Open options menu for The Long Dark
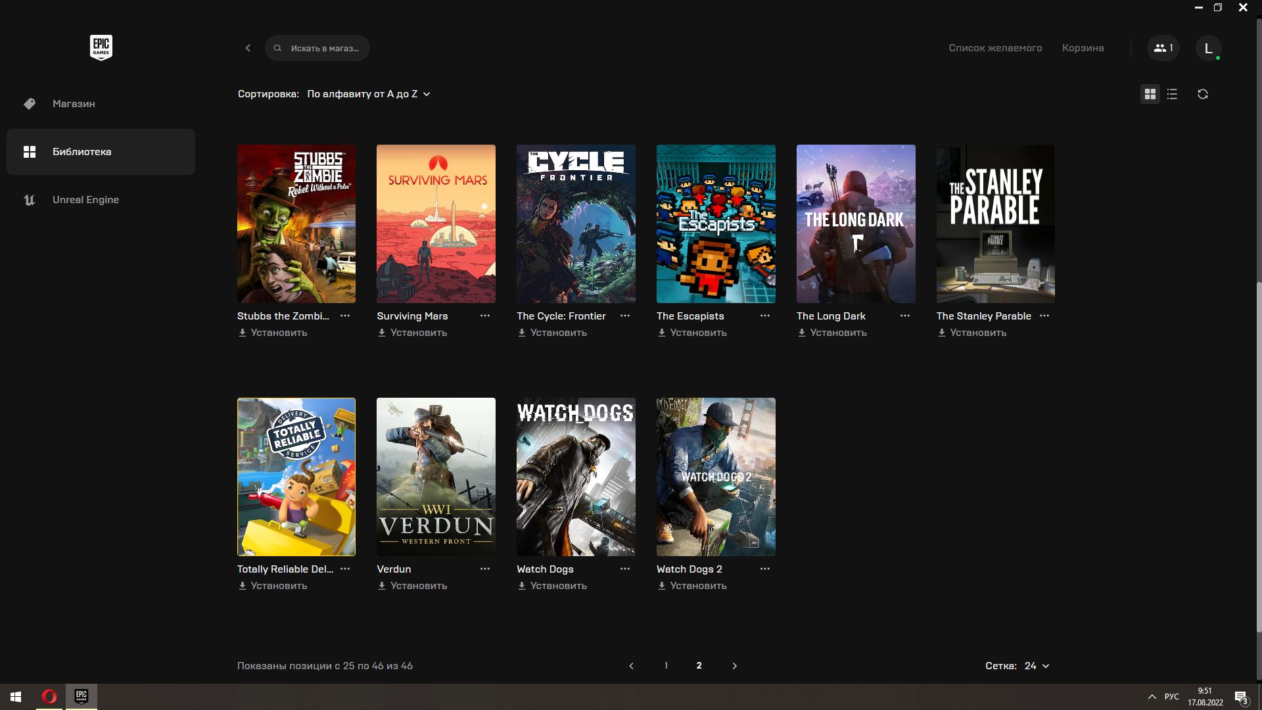The image size is (1262, 710). (x=905, y=316)
